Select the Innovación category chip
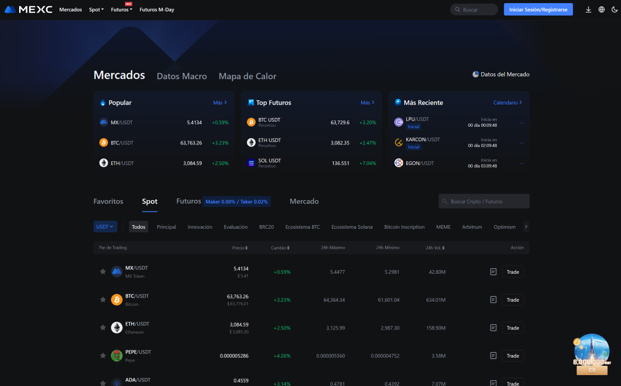This screenshot has width=621, height=386. tap(200, 227)
